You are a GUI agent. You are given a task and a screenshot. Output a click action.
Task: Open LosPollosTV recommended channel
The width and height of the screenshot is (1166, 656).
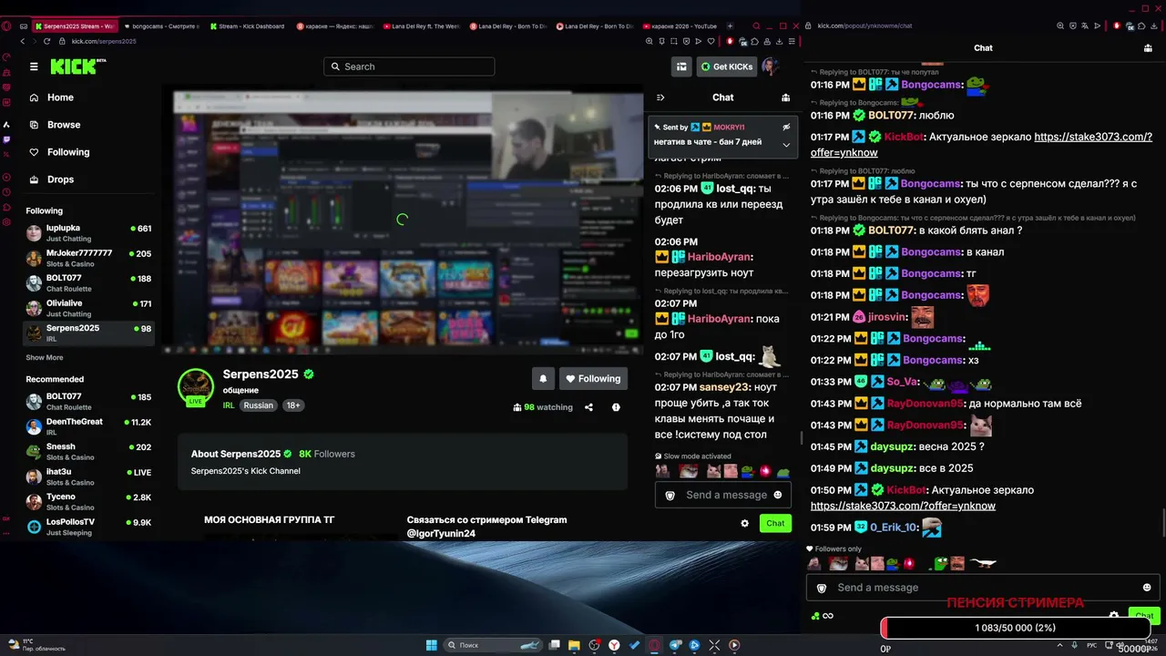[x=88, y=527]
